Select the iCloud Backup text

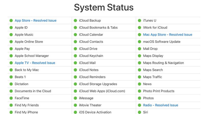[x=90, y=21]
